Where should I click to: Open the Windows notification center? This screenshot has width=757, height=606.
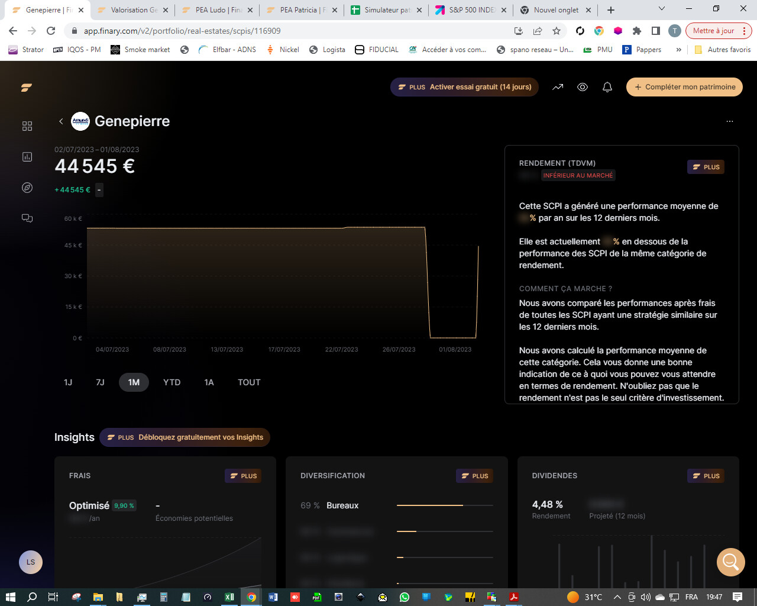click(x=737, y=597)
